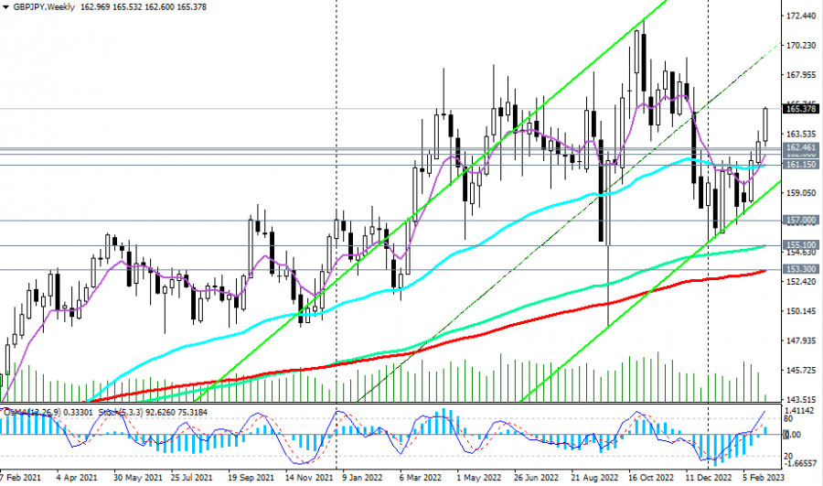Click the 6 Mar 2022 date label
This screenshot has height=486, width=823.
point(420,478)
